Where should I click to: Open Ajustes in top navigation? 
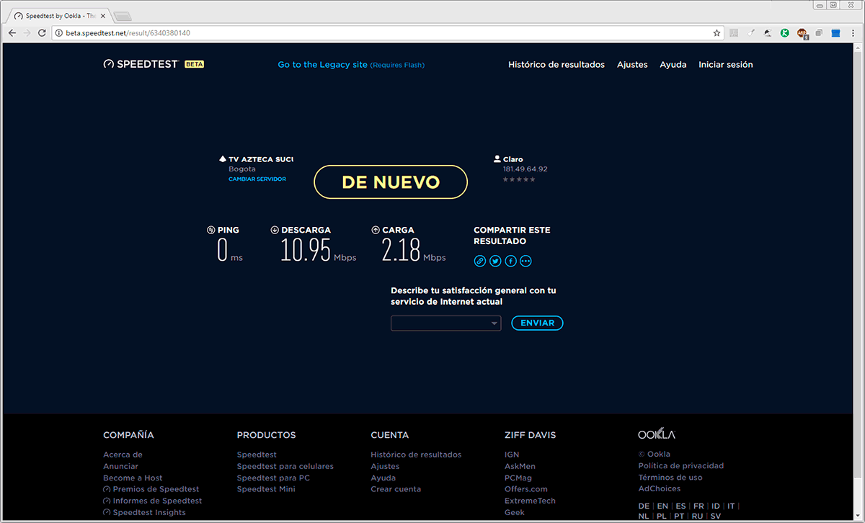pos(632,65)
